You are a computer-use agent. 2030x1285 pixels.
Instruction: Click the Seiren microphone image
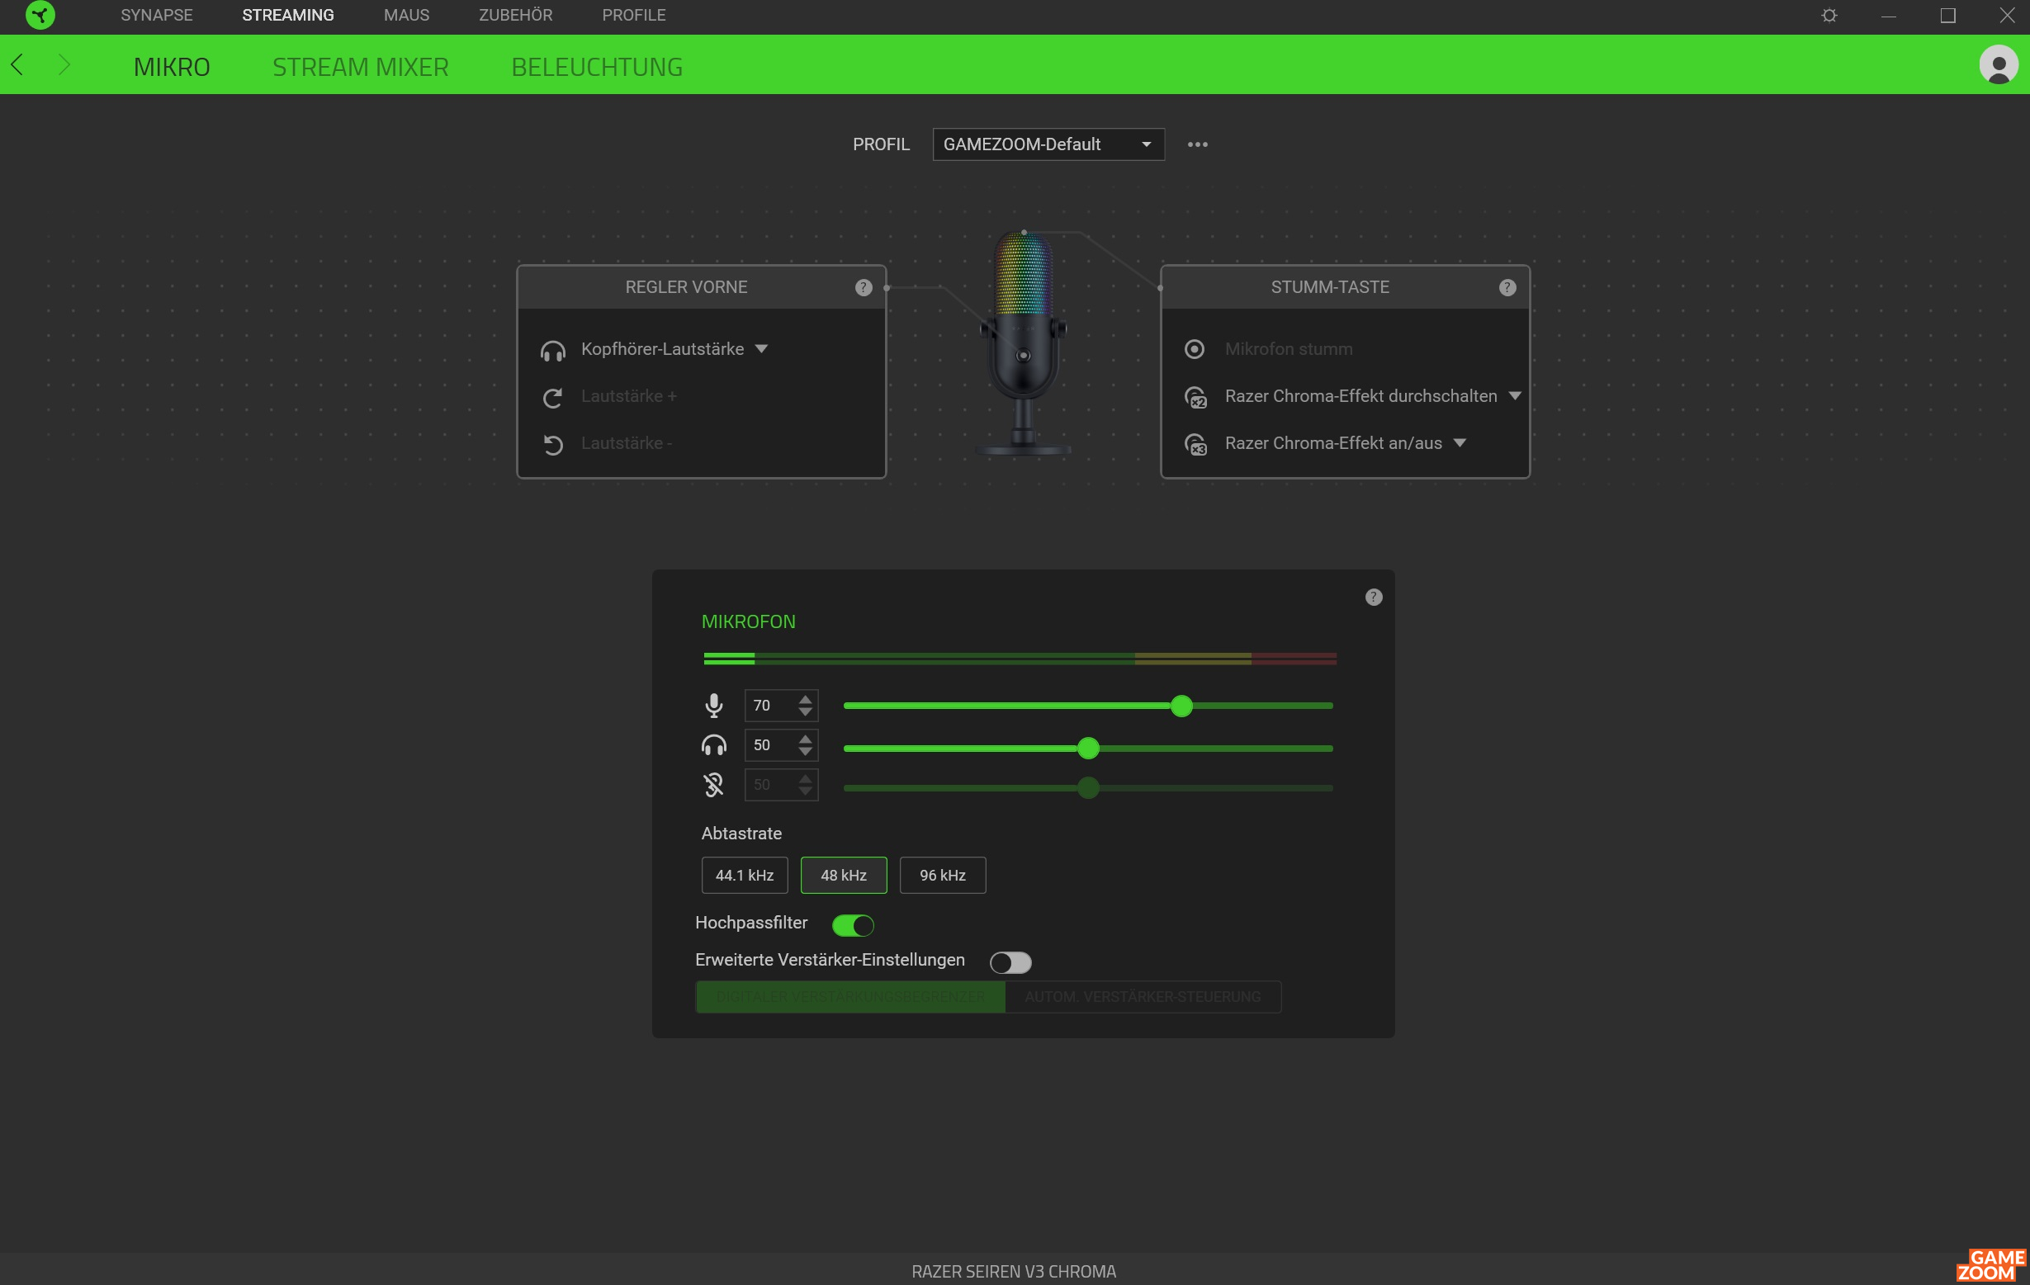pos(1024,344)
